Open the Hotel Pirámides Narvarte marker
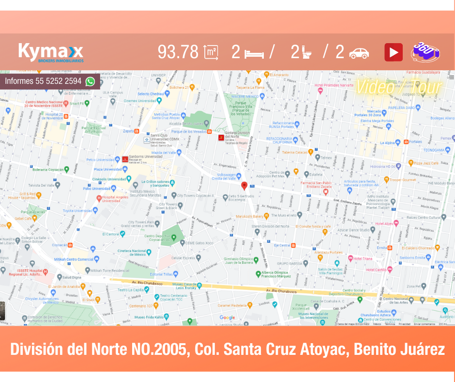 [320, 91]
